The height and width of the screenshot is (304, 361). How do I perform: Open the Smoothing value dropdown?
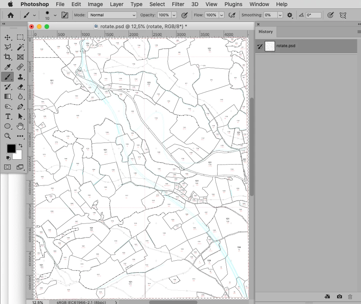click(x=280, y=15)
